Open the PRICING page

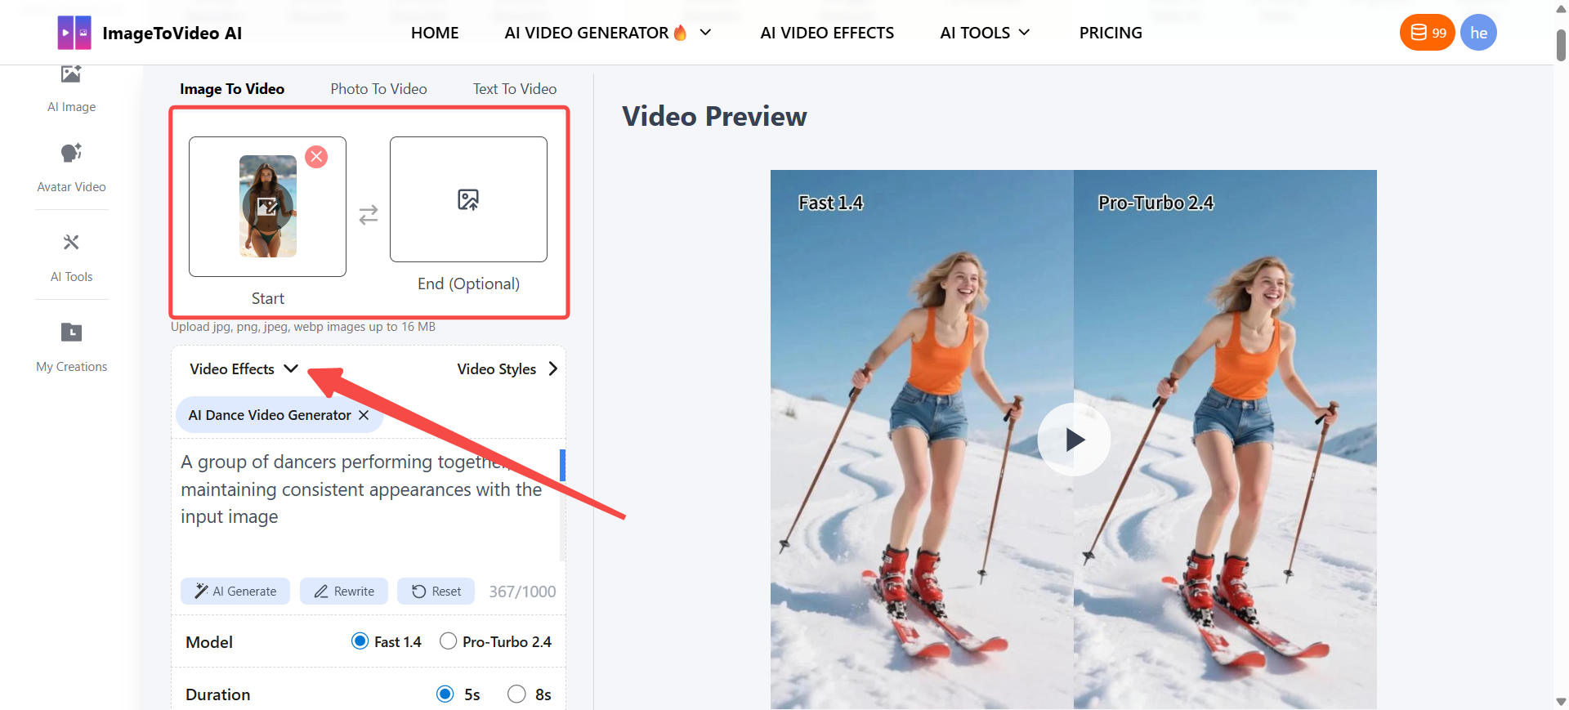click(x=1111, y=33)
